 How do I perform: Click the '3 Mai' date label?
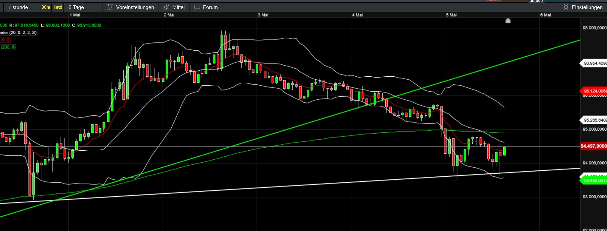tap(263, 15)
